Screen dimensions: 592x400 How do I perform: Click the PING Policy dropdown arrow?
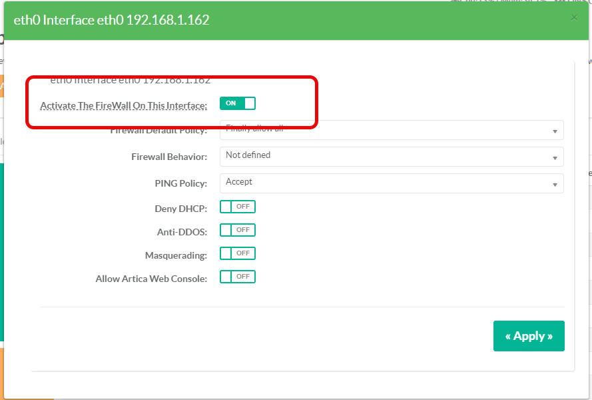555,185
